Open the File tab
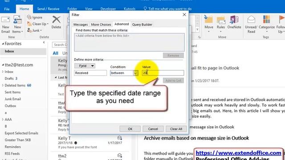Viewport: 285px width, 160px height. click(7, 9)
